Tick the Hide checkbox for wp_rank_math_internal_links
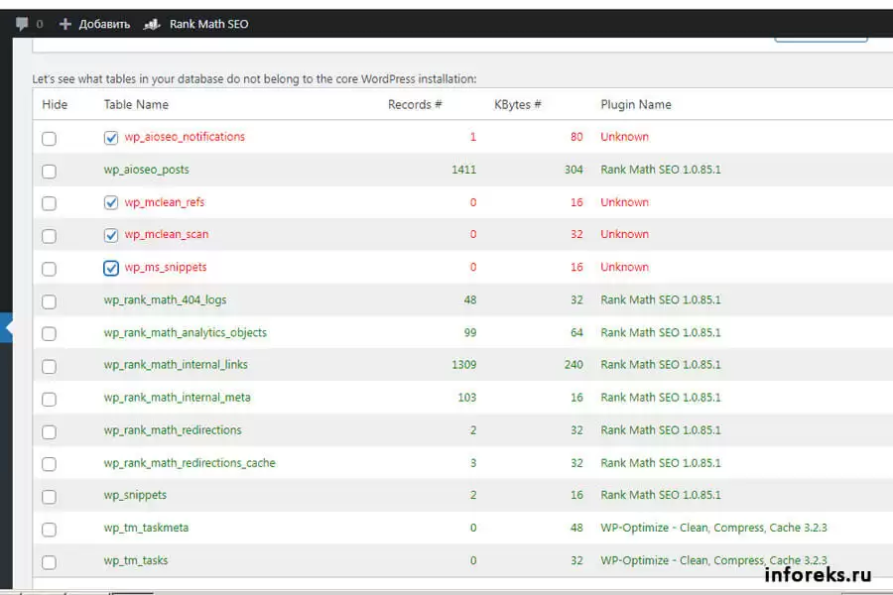 (x=50, y=367)
